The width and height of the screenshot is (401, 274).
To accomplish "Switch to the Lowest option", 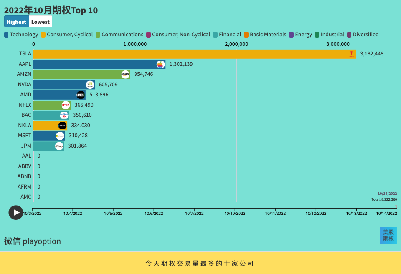I will click(x=41, y=22).
